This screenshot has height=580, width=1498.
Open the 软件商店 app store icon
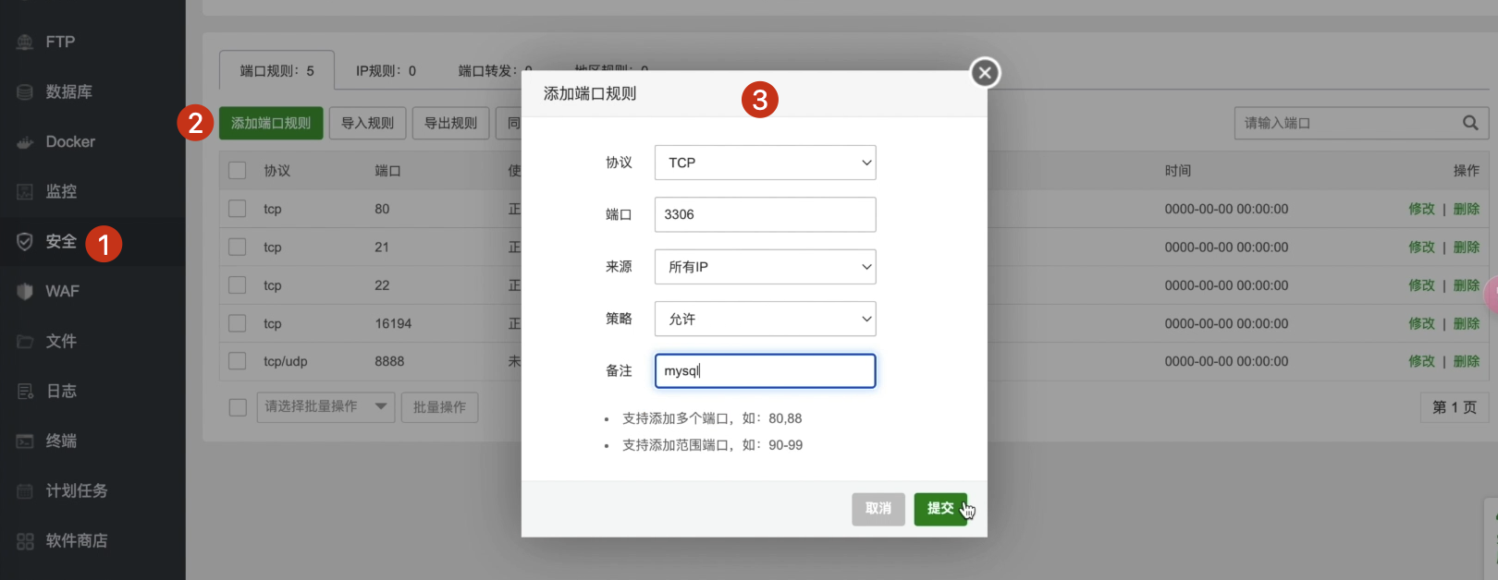tap(25, 540)
